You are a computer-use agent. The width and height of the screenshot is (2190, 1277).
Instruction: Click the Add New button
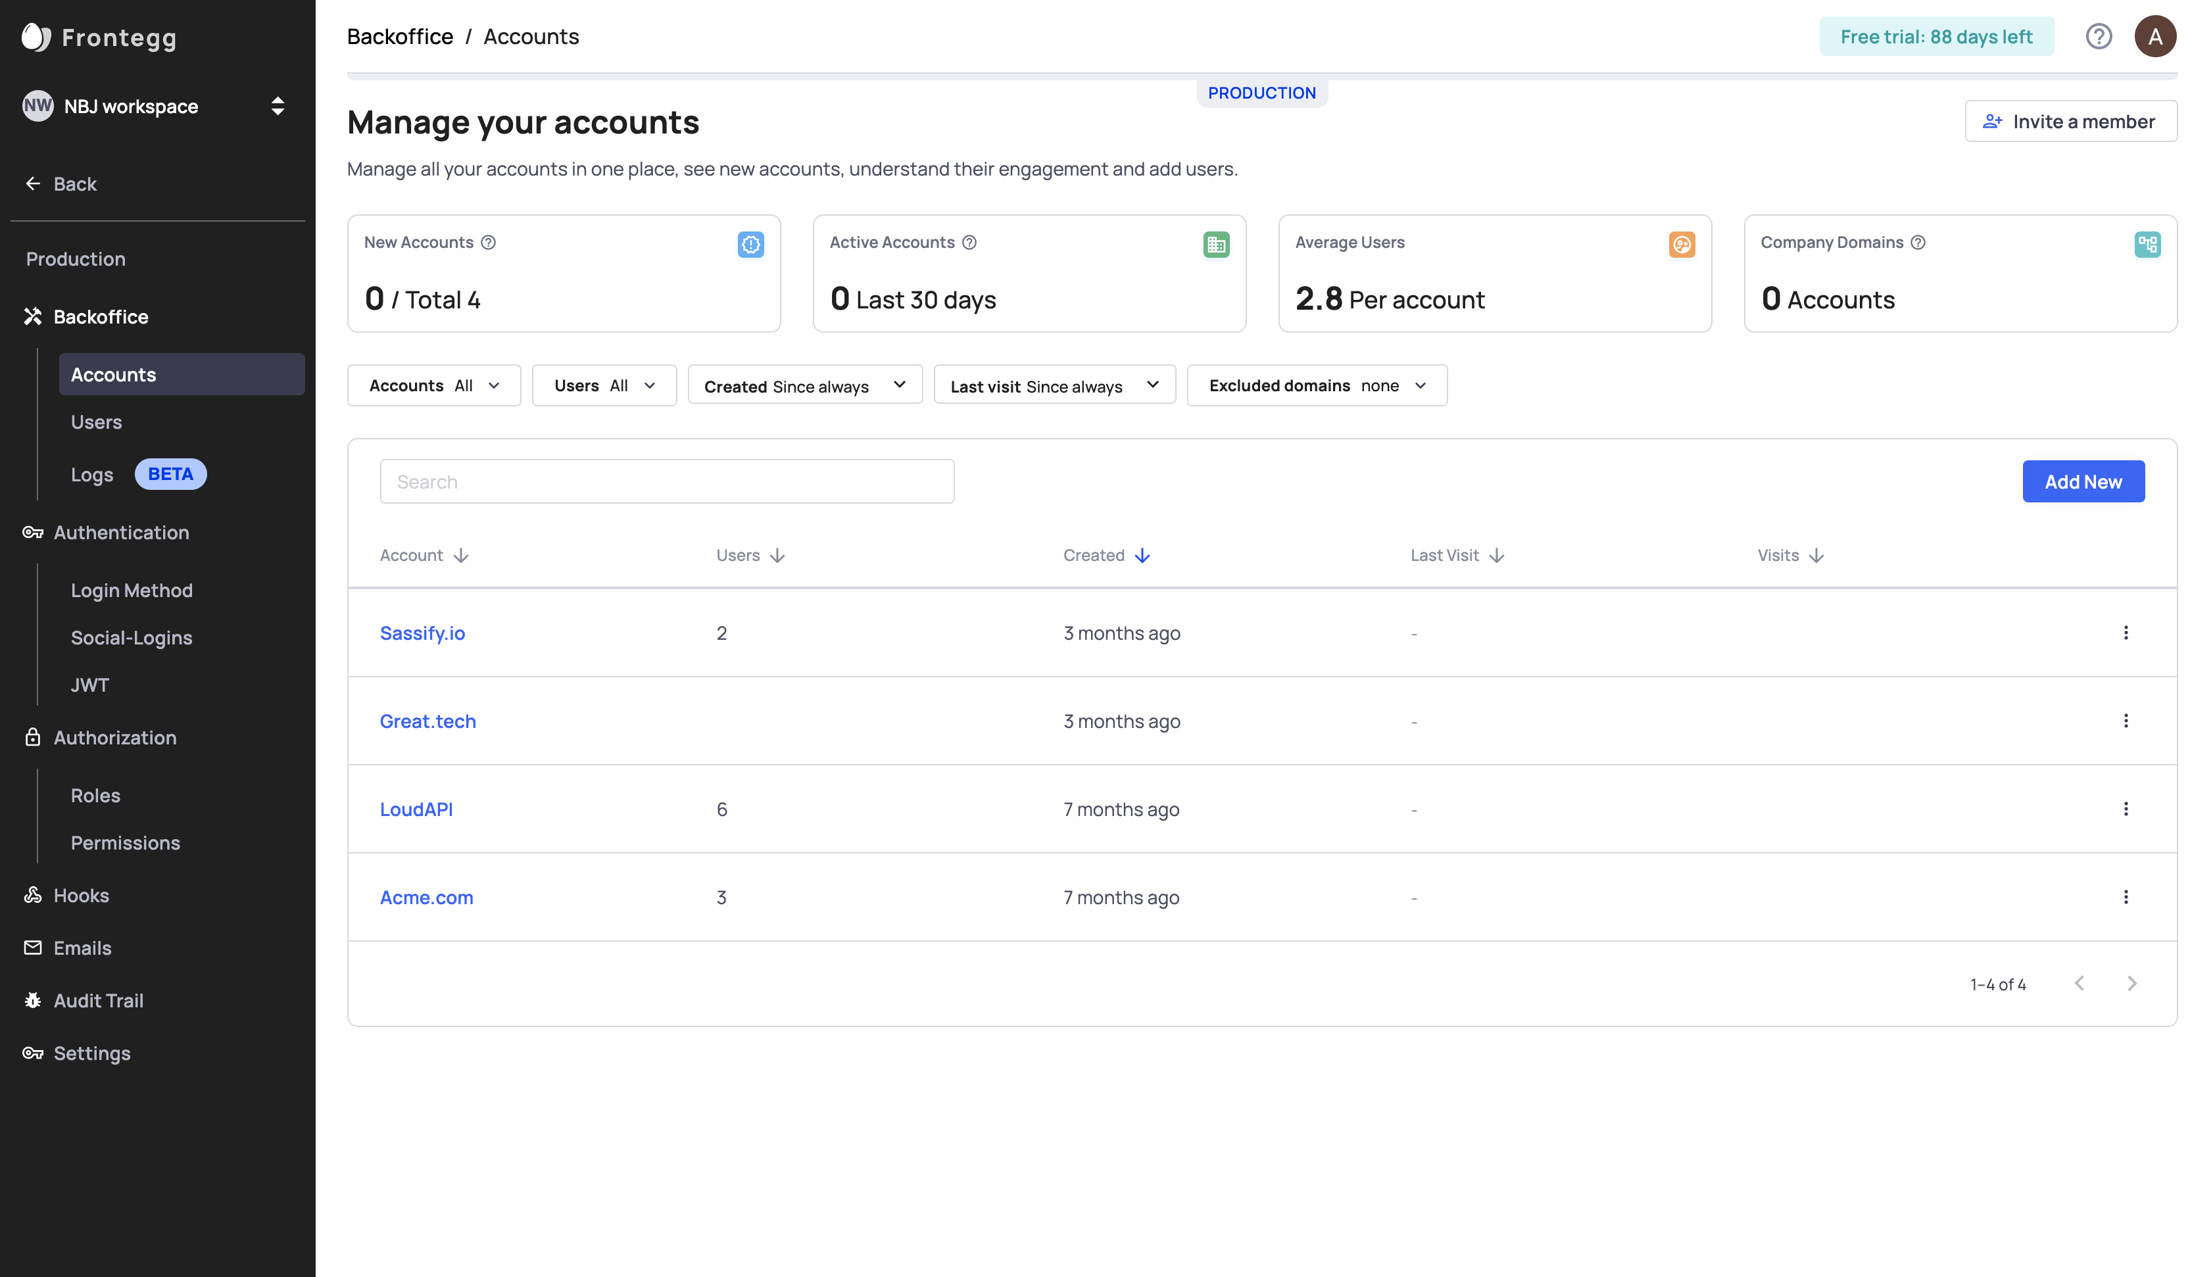(x=2082, y=481)
